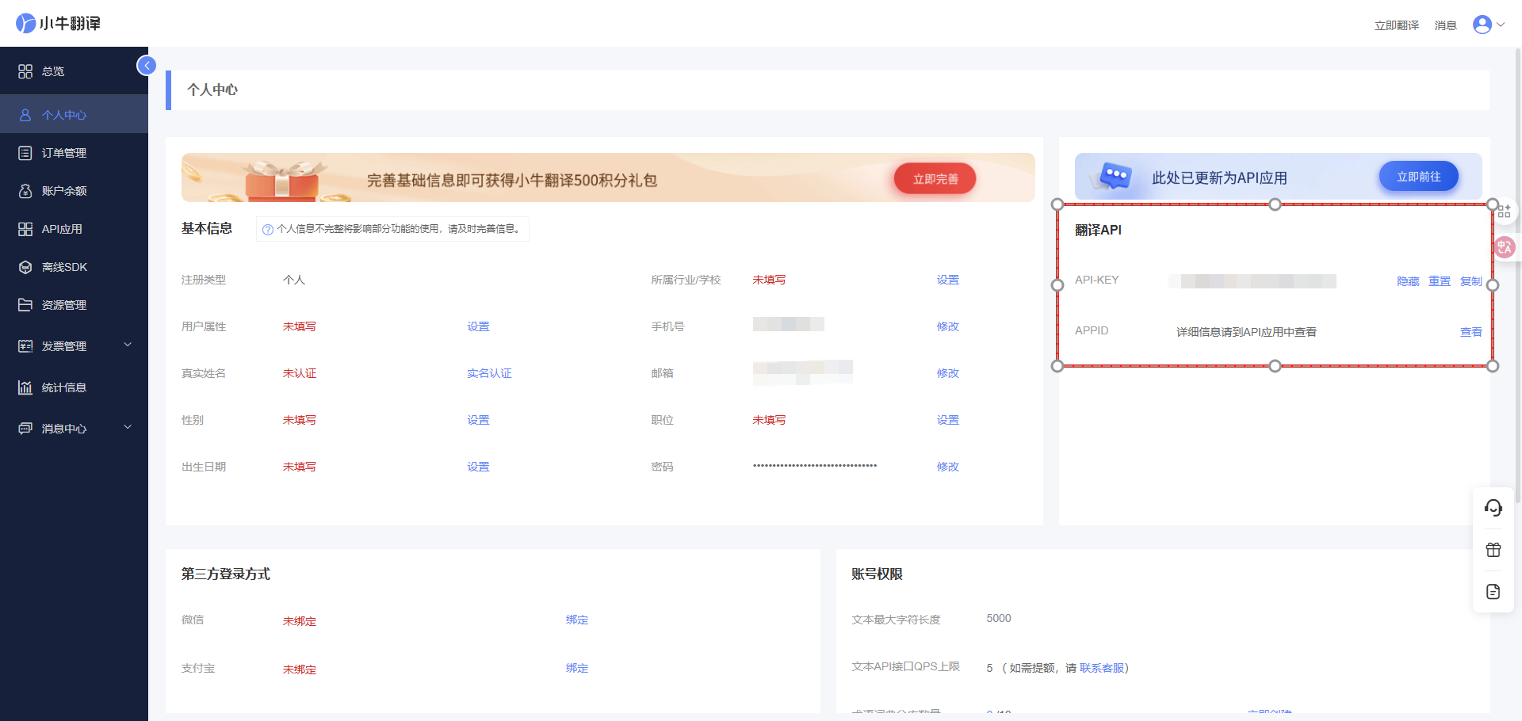
Task: Select 离线SDK in sidebar
Action: 64,267
